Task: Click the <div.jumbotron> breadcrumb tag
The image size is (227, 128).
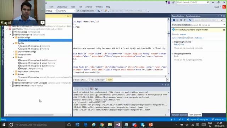Action: point(98,80)
